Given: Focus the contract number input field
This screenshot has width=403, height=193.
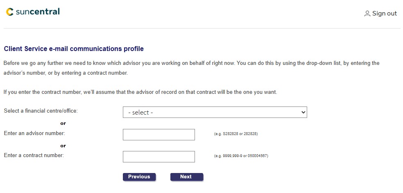Looking at the screenshot, I should 158,157.
